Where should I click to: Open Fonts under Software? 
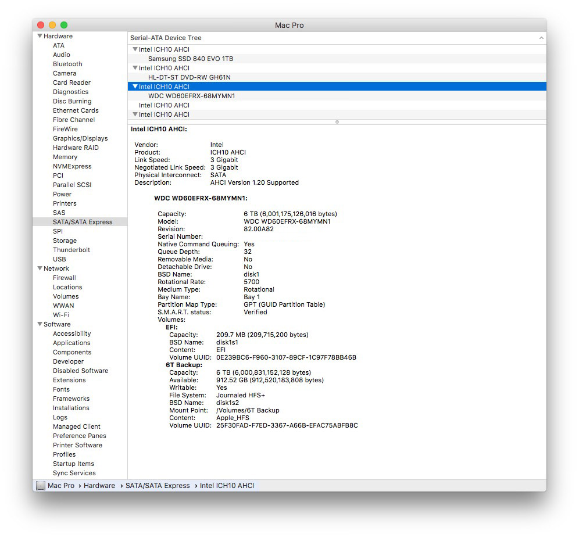click(x=61, y=389)
